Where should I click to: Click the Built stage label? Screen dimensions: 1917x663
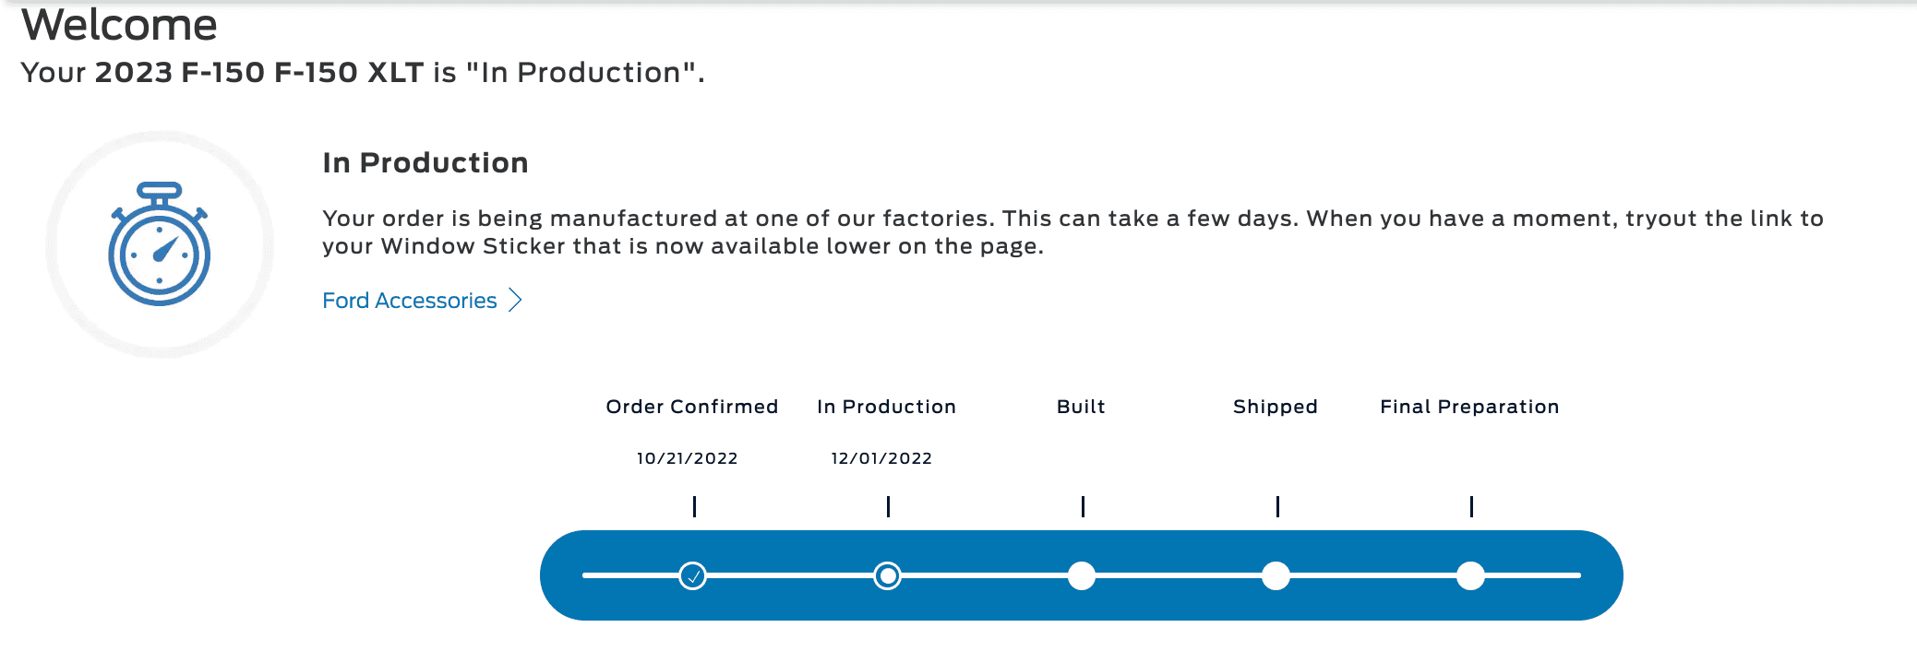click(1081, 407)
